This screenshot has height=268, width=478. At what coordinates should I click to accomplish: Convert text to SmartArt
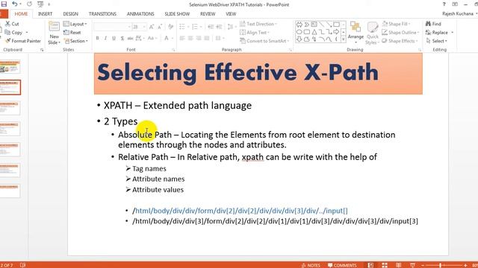tap(264, 41)
